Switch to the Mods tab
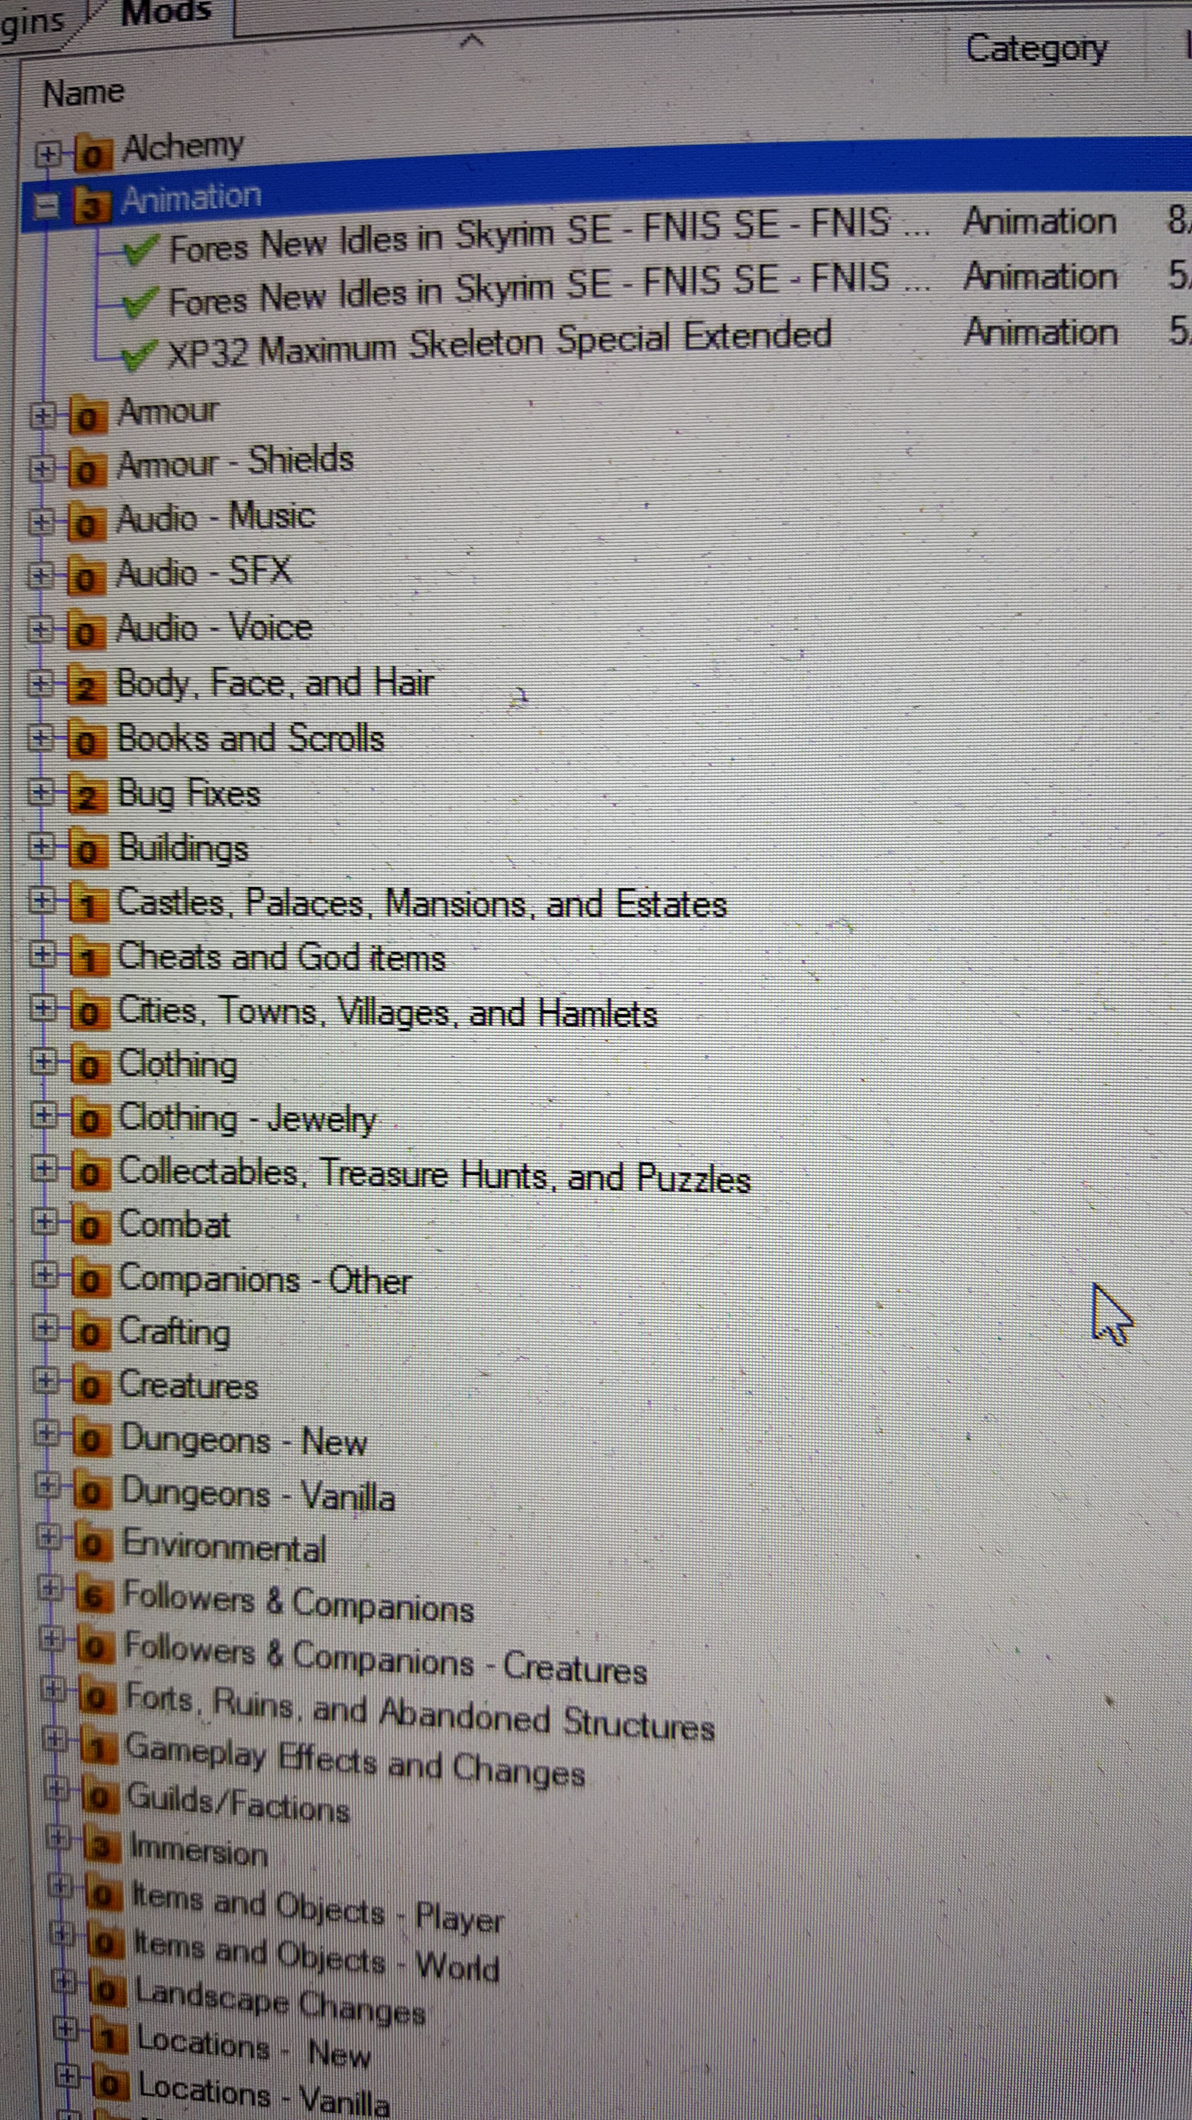1192x2120 pixels. (167, 13)
